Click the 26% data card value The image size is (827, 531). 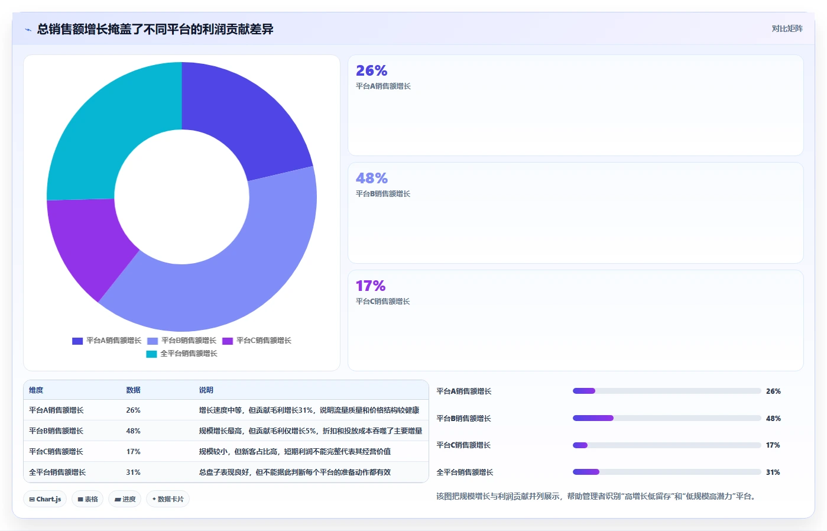tap(371, 70)
